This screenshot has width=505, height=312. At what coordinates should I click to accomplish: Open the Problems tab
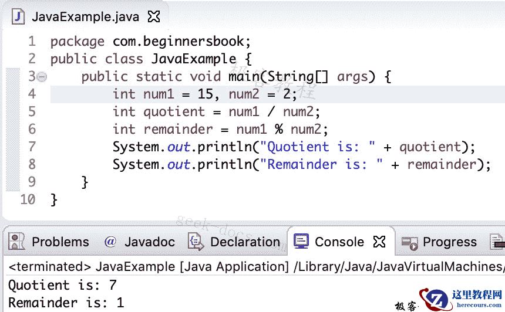click(60, 242)
